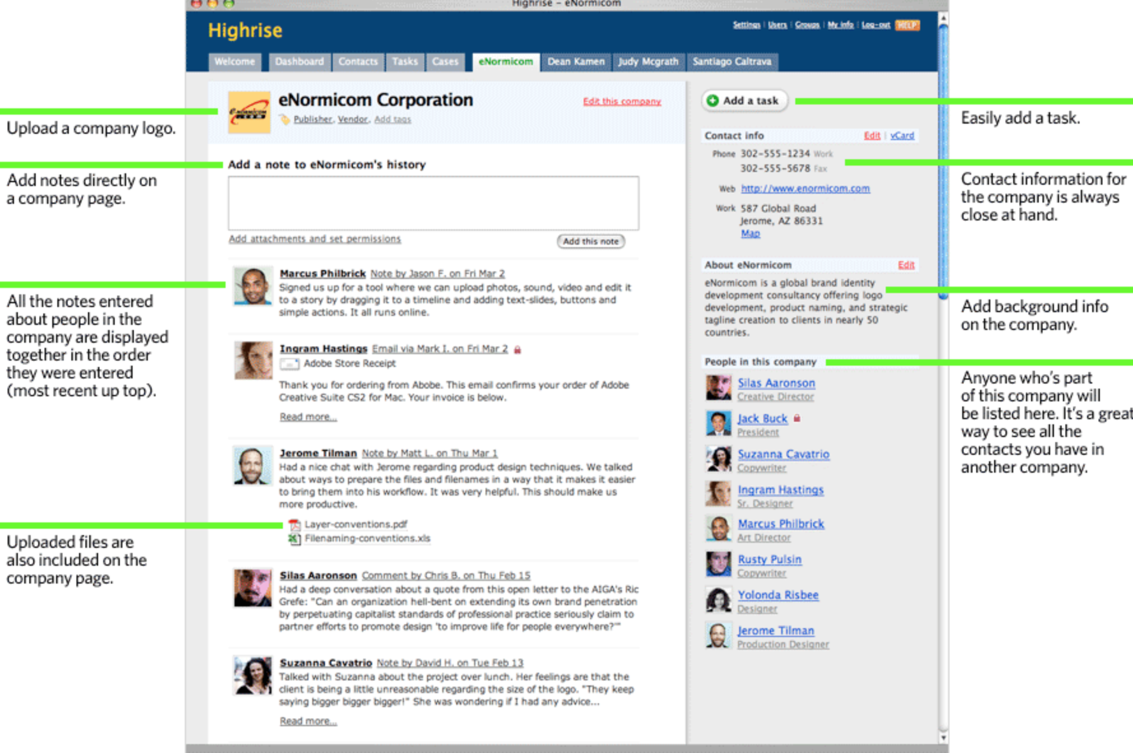Click Suzanna Cavatrio's photo in People list
This screenshot has height=753, width=1133.
pos(718,459)
